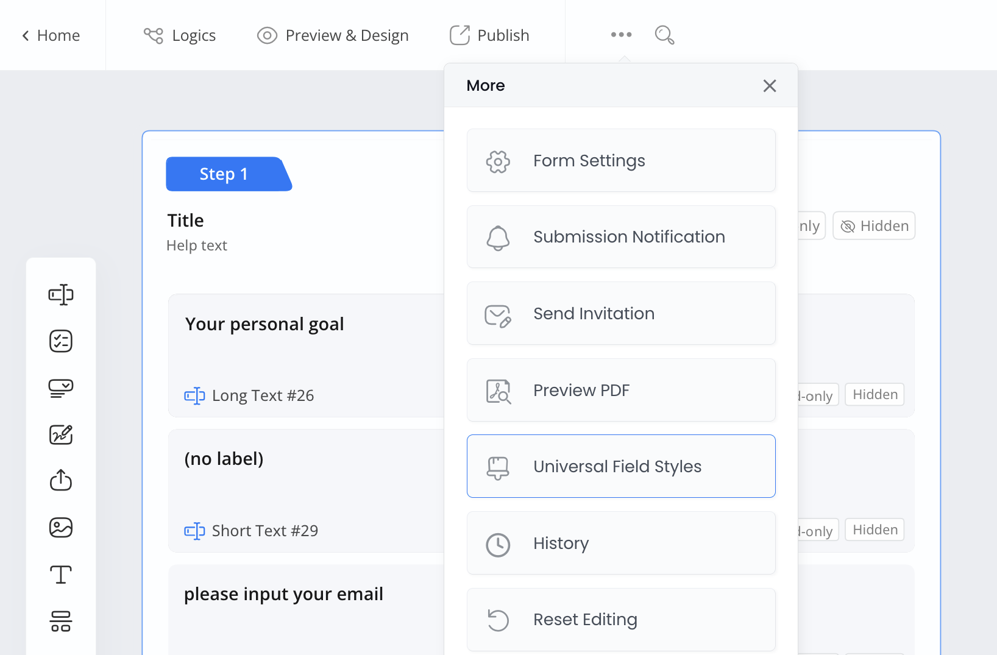The image size is (997, 655).
Task: Select Universal Field Styles option
Action: (621, 467)
